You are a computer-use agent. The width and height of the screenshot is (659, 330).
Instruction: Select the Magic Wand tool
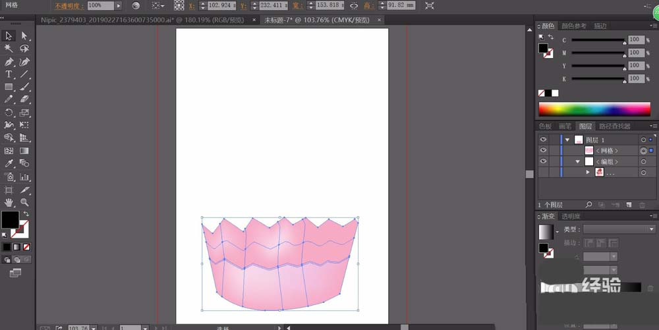[9, 49]
